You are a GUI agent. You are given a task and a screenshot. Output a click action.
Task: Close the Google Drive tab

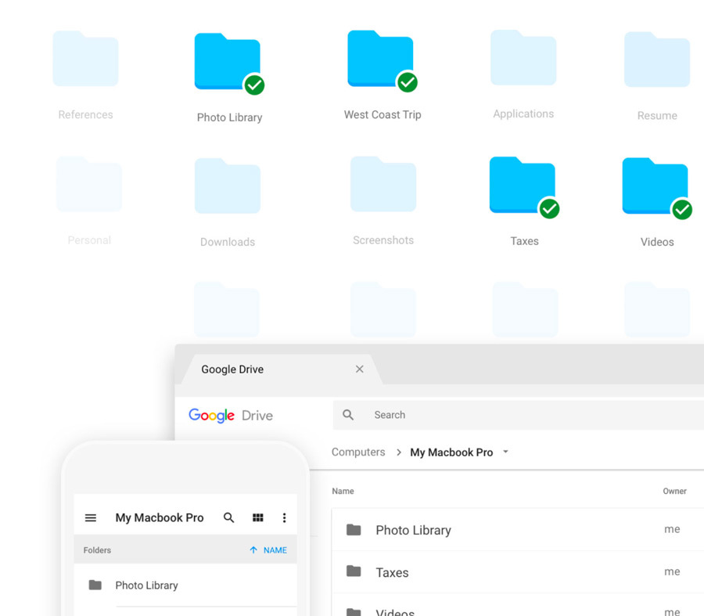(360, 369)
